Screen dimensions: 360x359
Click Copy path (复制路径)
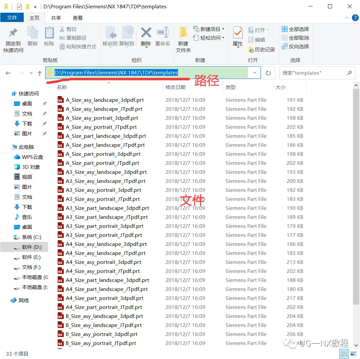point(73,38)
